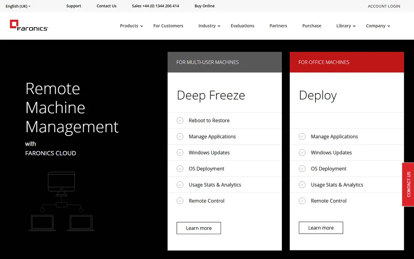The width and height of the screenshot is (414, 259).
Task: Click the Sales phone number
Action: (155, 6)
